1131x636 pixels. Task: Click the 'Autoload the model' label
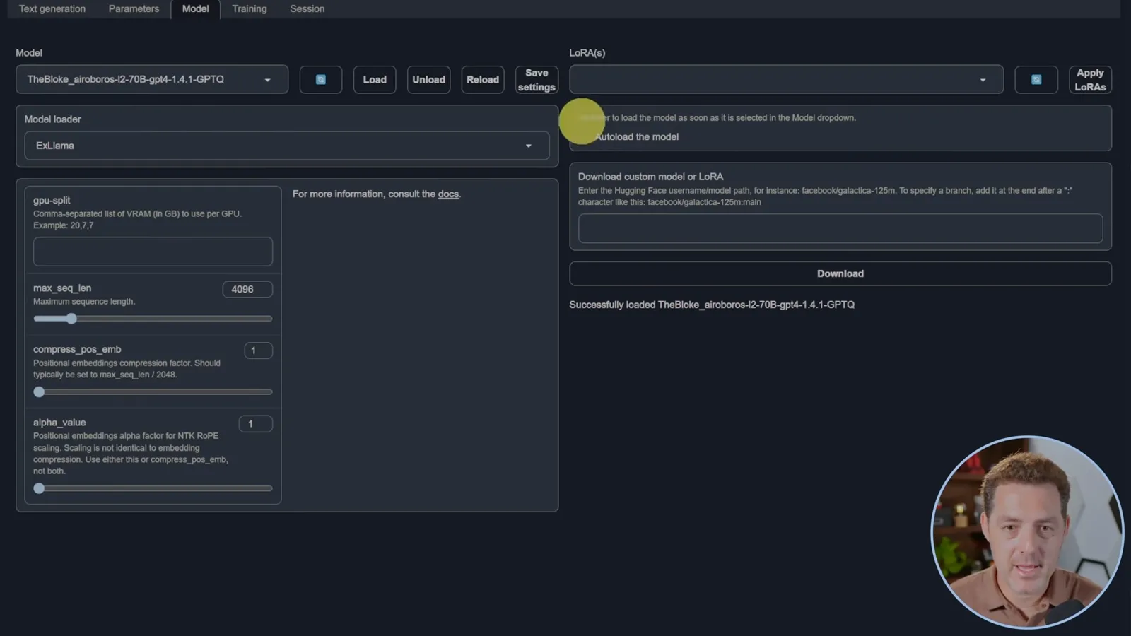point(637,137)
